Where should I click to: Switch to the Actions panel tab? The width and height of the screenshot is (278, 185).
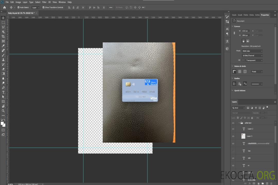pos(257,15)
